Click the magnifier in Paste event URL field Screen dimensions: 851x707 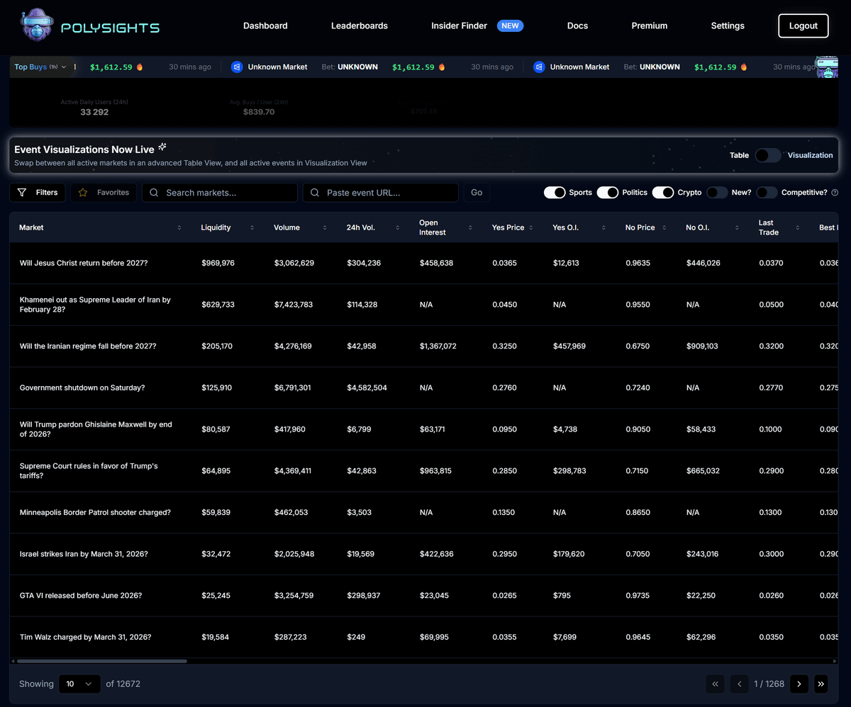click(314, 193)
